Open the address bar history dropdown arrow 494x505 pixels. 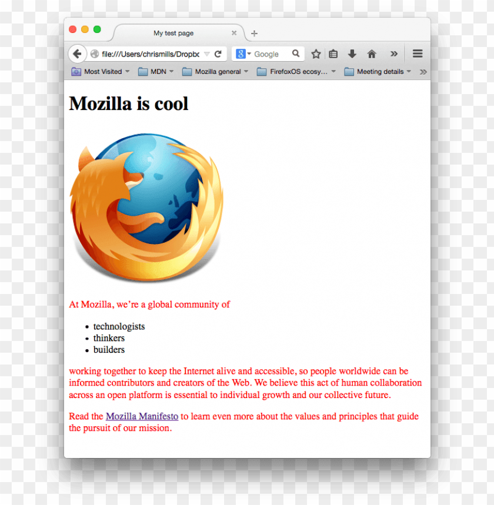point(207,53)
